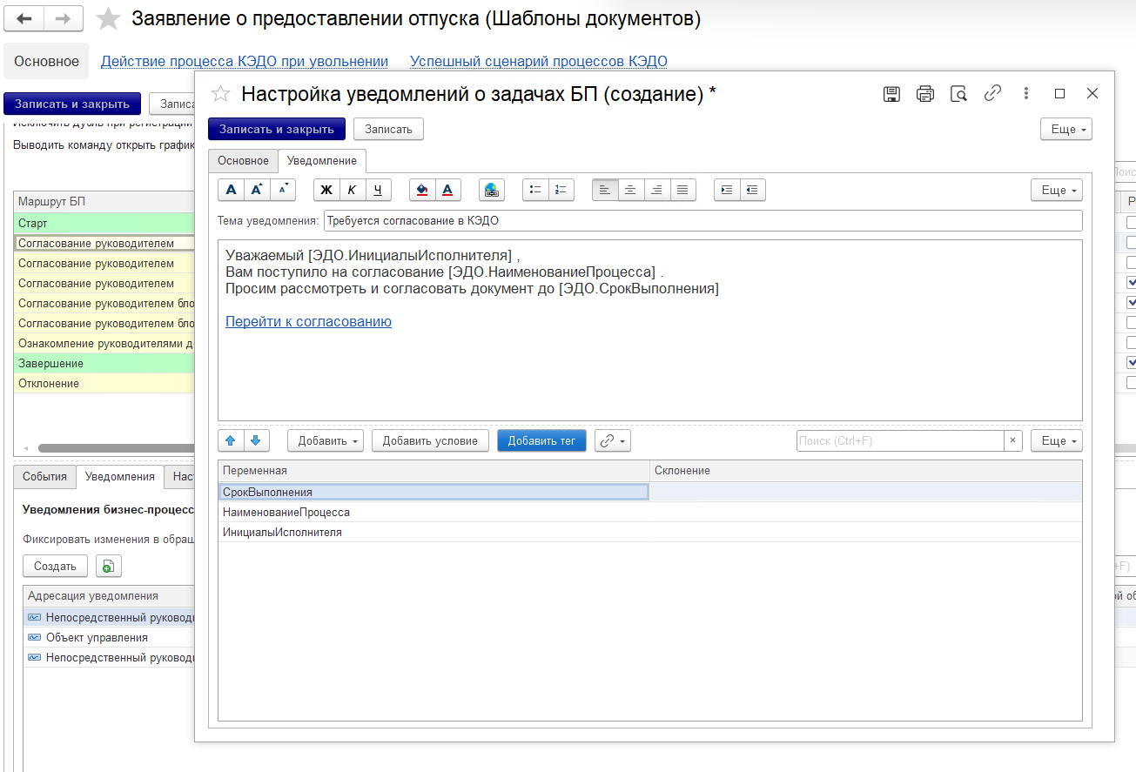
Task: Go forward with the right arrow
Action: (63, 18)
